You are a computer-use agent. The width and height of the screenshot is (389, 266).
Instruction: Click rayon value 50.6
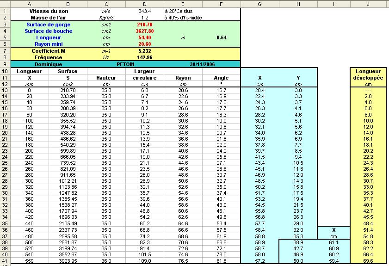pyautogui.click(x=183, y=181)
